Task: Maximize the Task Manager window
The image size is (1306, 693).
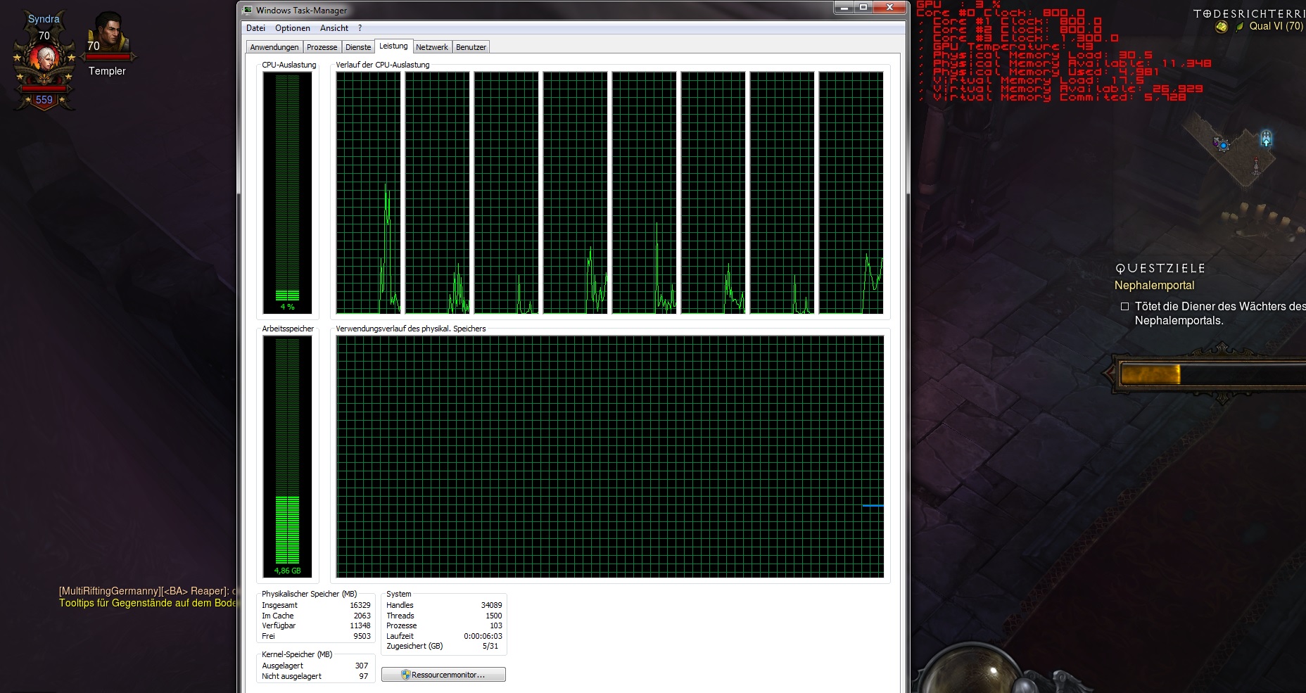Action: coord(863,7)
